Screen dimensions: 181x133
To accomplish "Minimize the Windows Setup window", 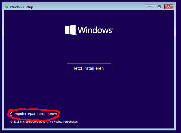I will (149, 7).
